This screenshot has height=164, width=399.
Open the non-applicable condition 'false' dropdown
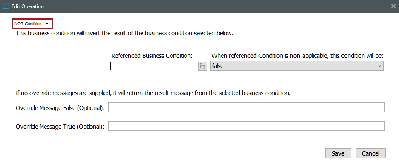click(297, 66)
